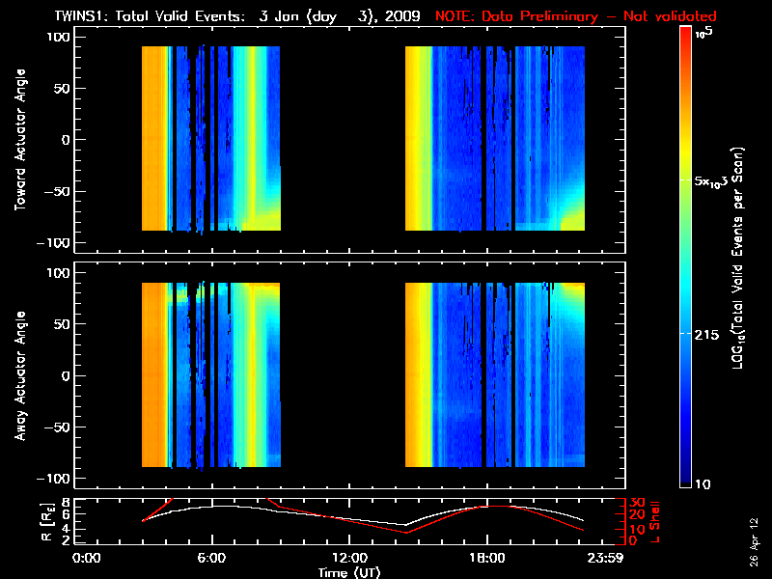Click the 6:00 tick on the time axis
772x579 pixels.
point(211,559)
